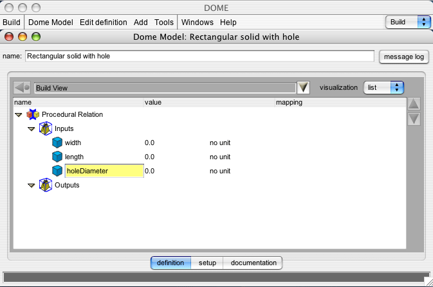Click the back arrow beside Build View
Screen dimensions: 433x287
[22, 88]
